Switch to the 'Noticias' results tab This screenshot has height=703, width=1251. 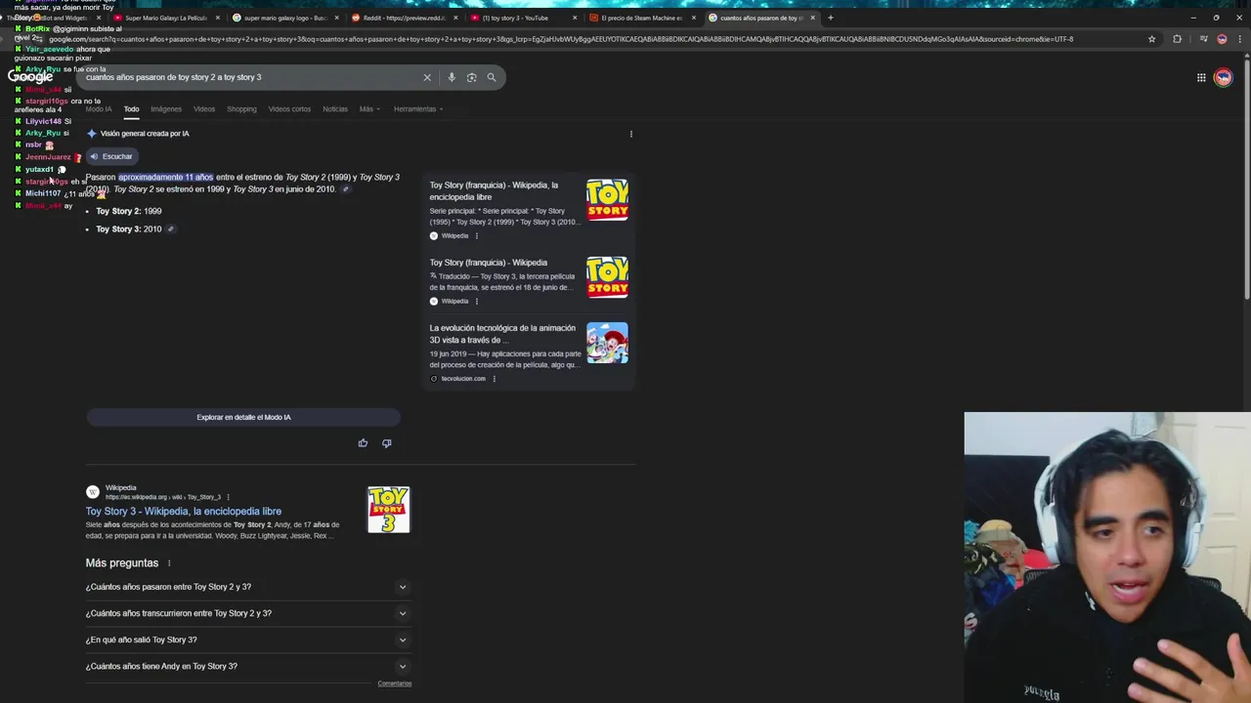[335, 109]
